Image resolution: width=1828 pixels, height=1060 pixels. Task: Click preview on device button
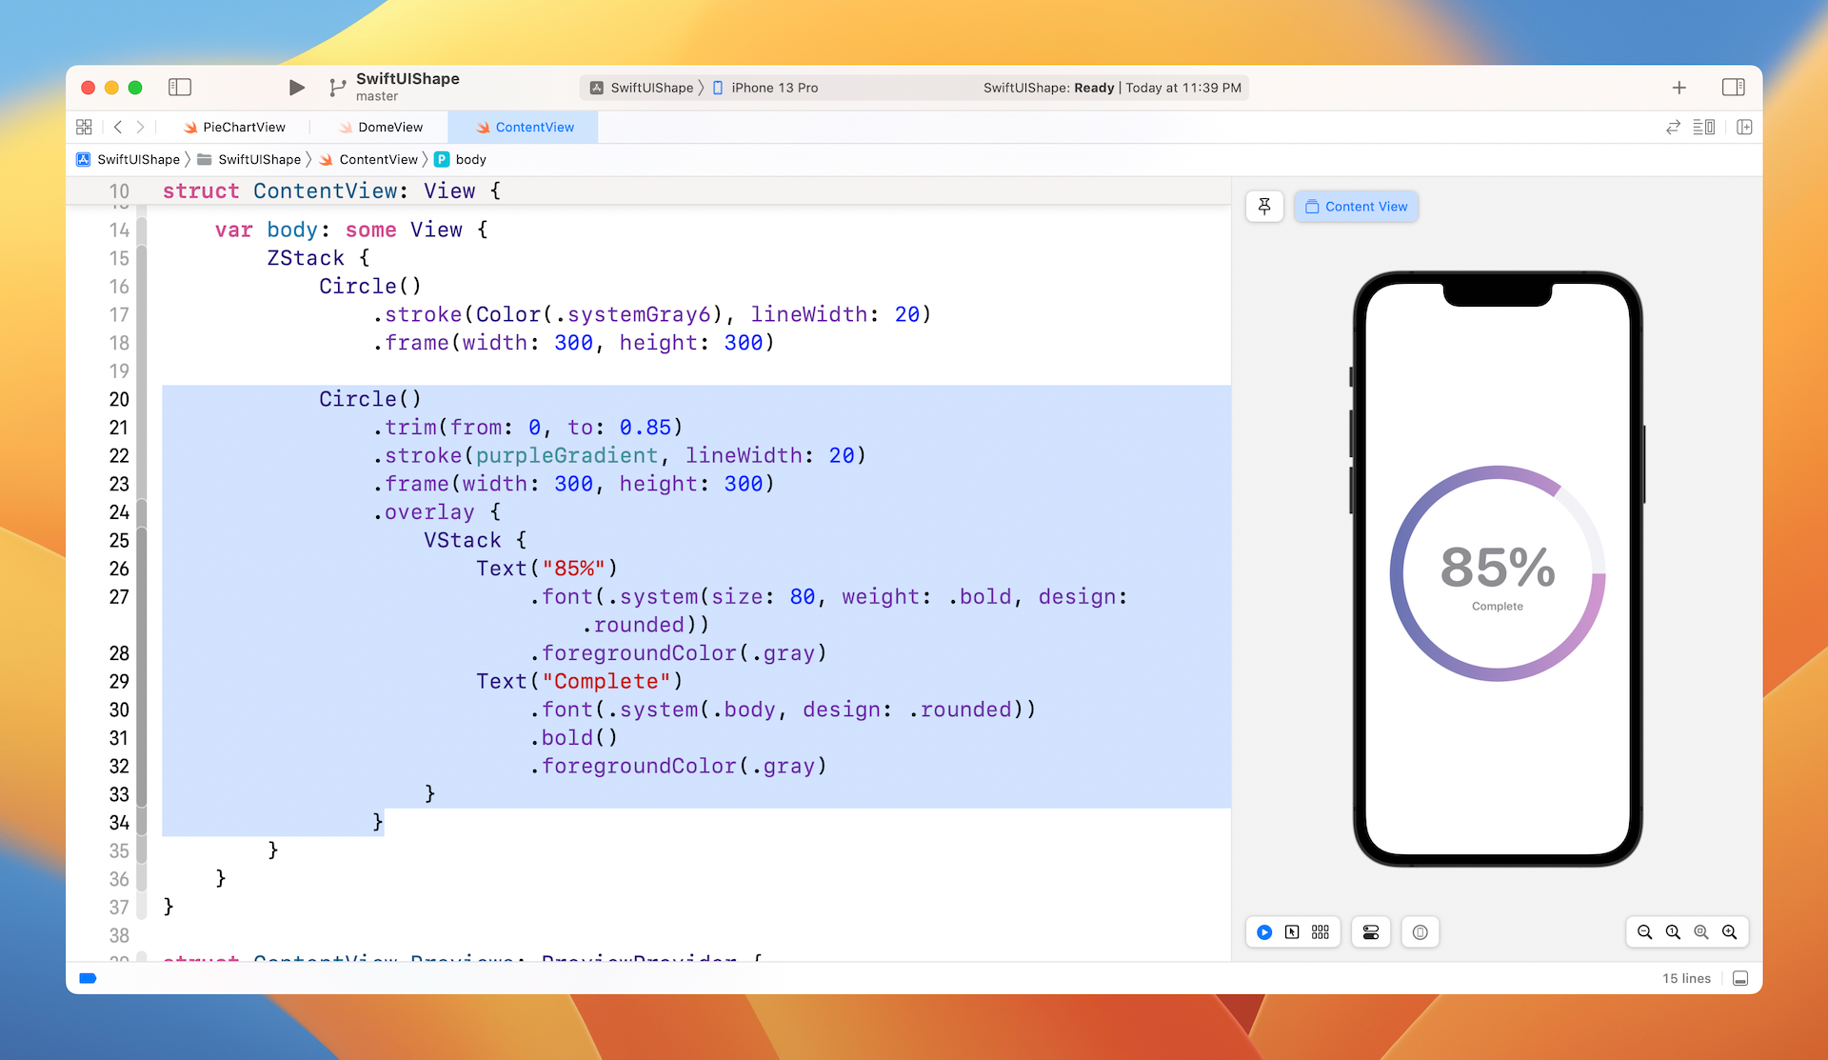tap(1420, 932)
